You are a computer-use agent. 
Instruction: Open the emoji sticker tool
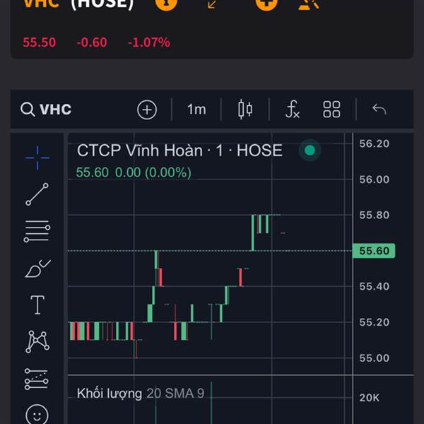click(x=37, y=414)
